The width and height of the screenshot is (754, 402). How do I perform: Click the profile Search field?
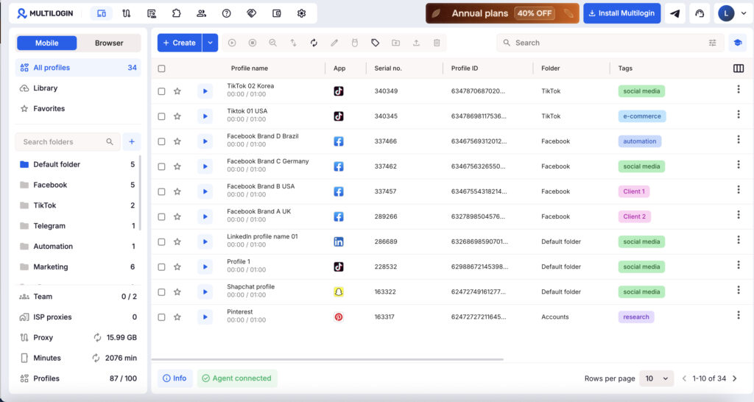coord(610,43)
